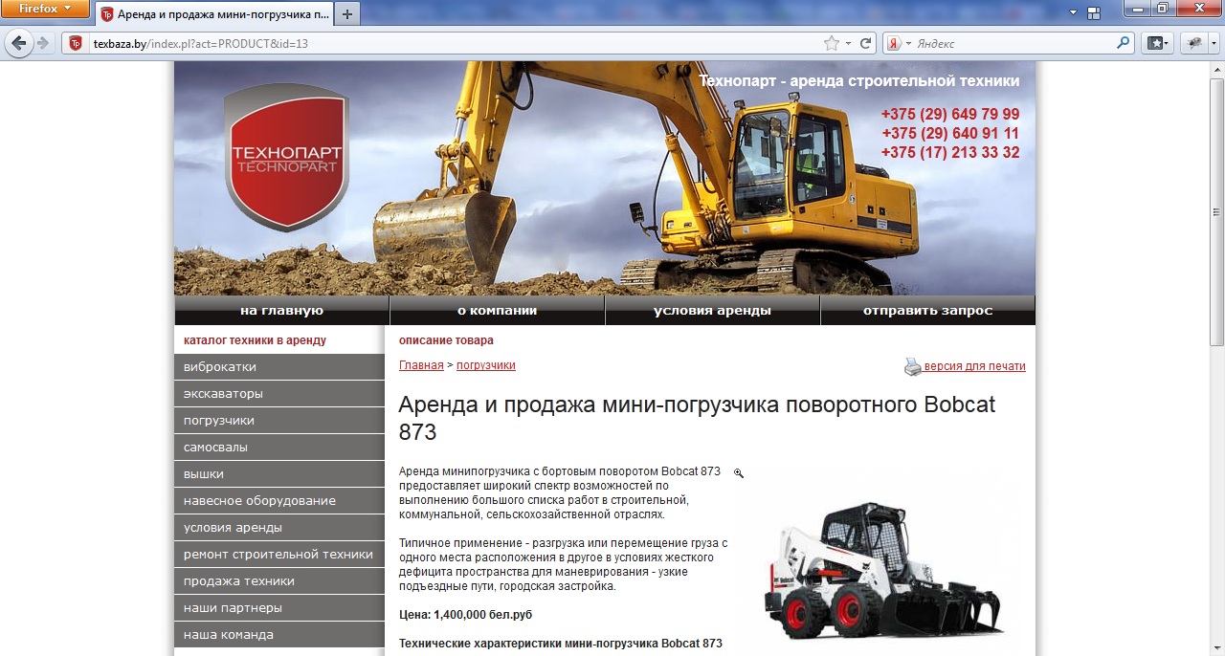Select 'самосвалы' in the catalog sidebar
1225x656 pixels.
279,448
